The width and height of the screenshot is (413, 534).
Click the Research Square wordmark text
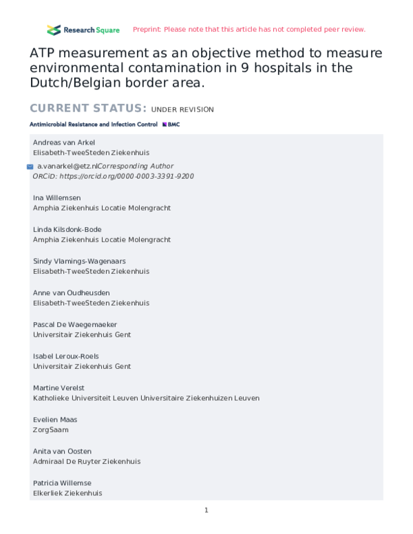pyautogui.click(x=92, y=30)
